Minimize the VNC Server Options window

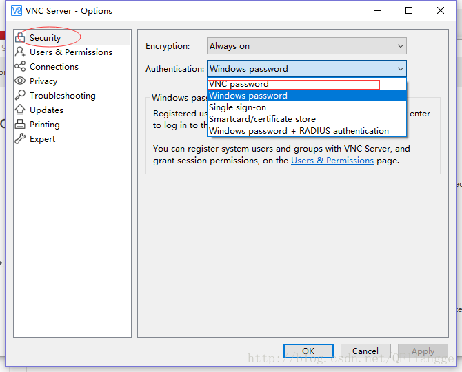pos(378,10)
